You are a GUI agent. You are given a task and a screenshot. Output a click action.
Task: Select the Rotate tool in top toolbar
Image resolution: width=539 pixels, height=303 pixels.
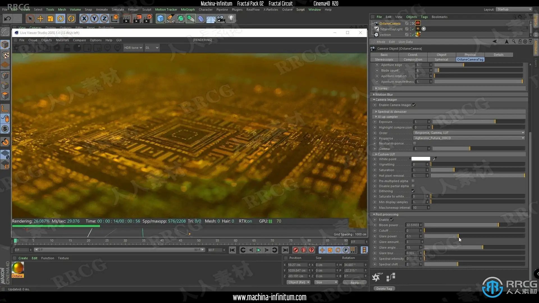pos(61,19)
